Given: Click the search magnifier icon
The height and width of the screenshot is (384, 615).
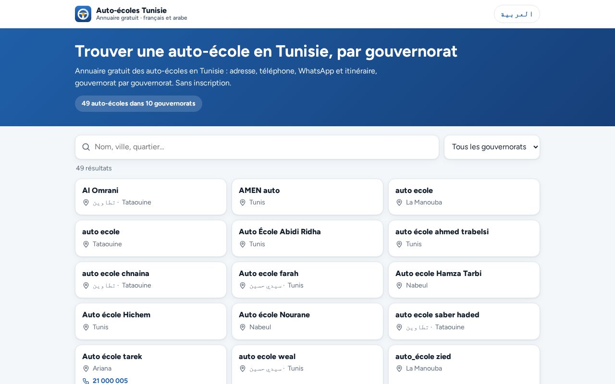Looking at the screenshot, I should [x=86, y=147].
